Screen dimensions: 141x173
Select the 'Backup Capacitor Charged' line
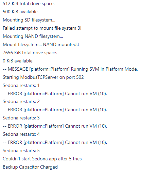(30, 167)
